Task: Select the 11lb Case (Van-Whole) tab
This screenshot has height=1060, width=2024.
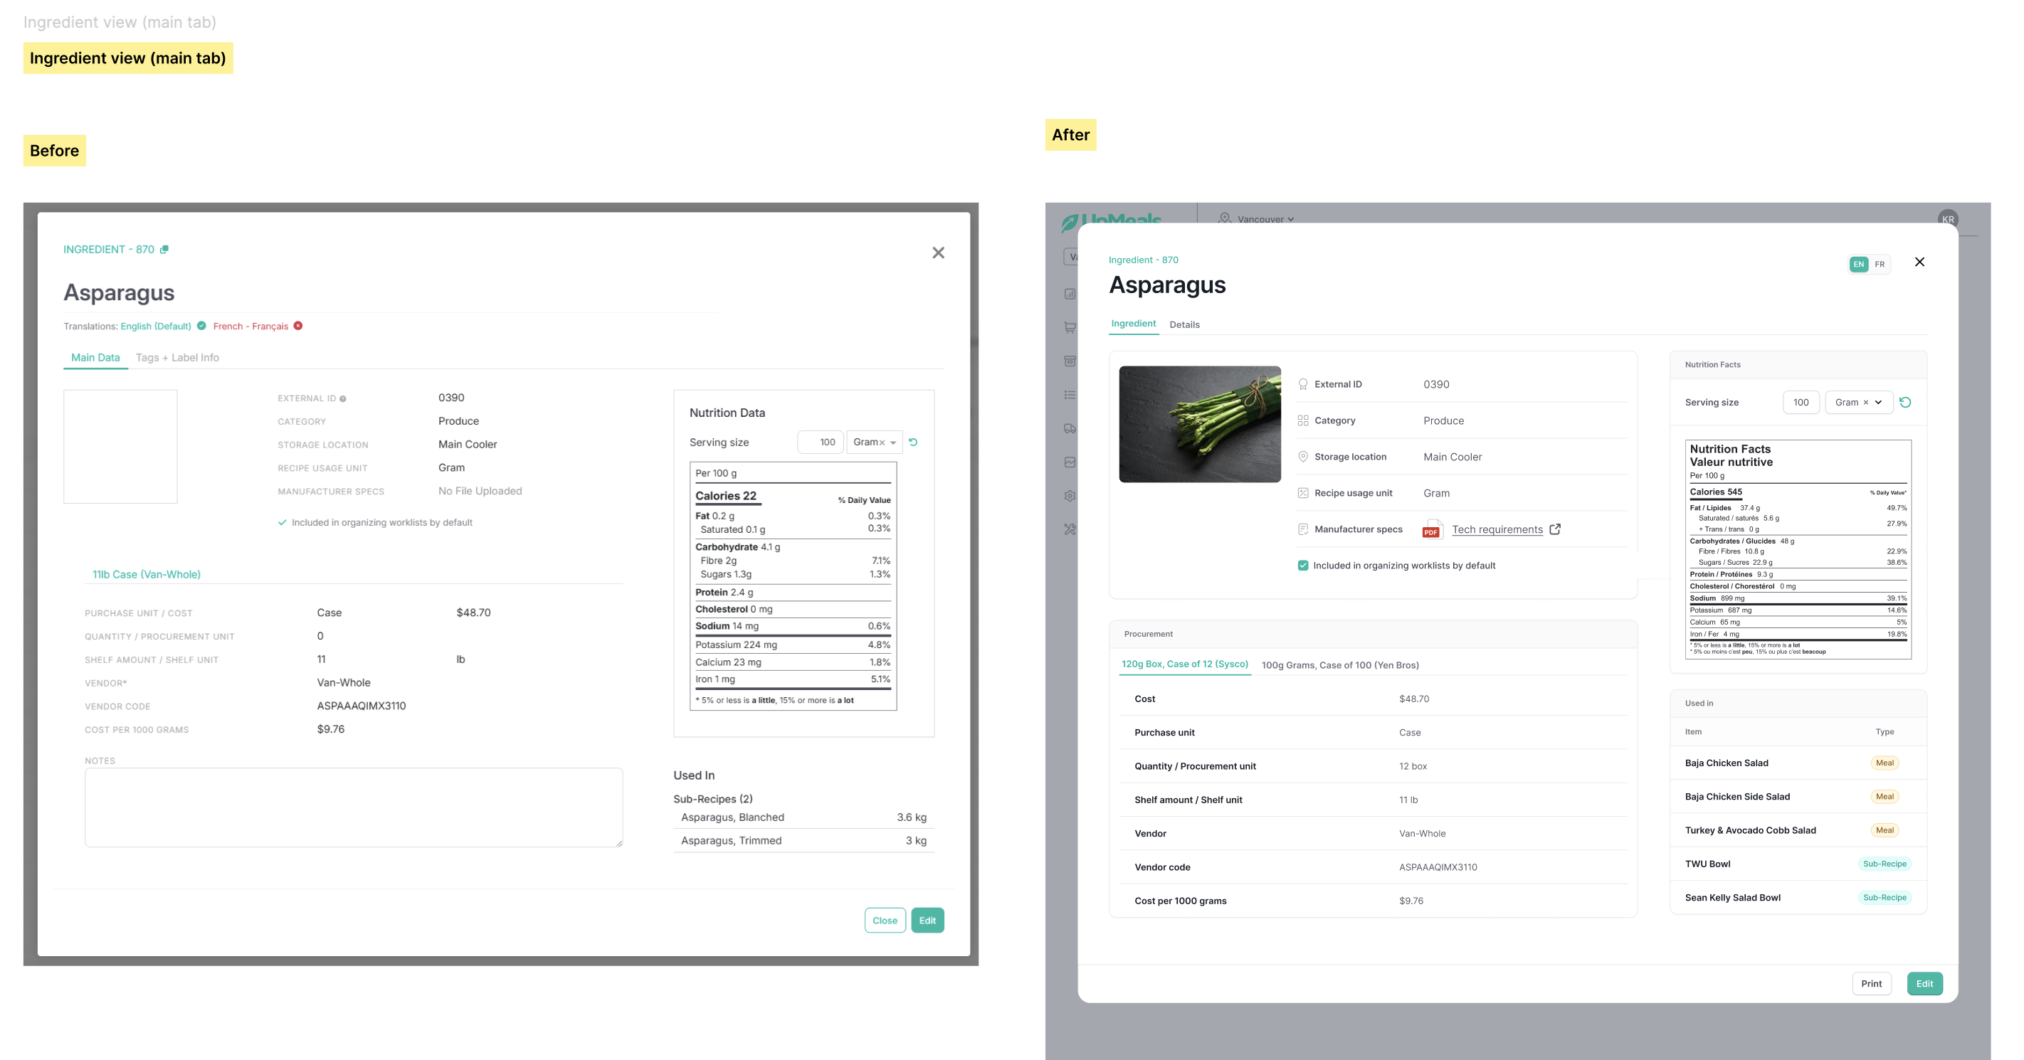Action: point(147,575)
